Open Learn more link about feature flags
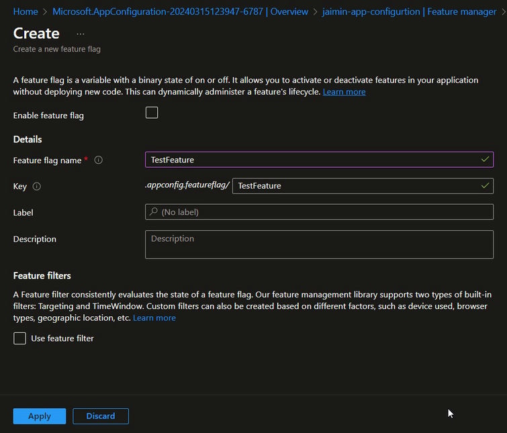Screen dimensions: 507x433 tap(344, 92)
